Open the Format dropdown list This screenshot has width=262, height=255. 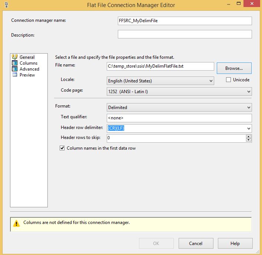(248, 108)
